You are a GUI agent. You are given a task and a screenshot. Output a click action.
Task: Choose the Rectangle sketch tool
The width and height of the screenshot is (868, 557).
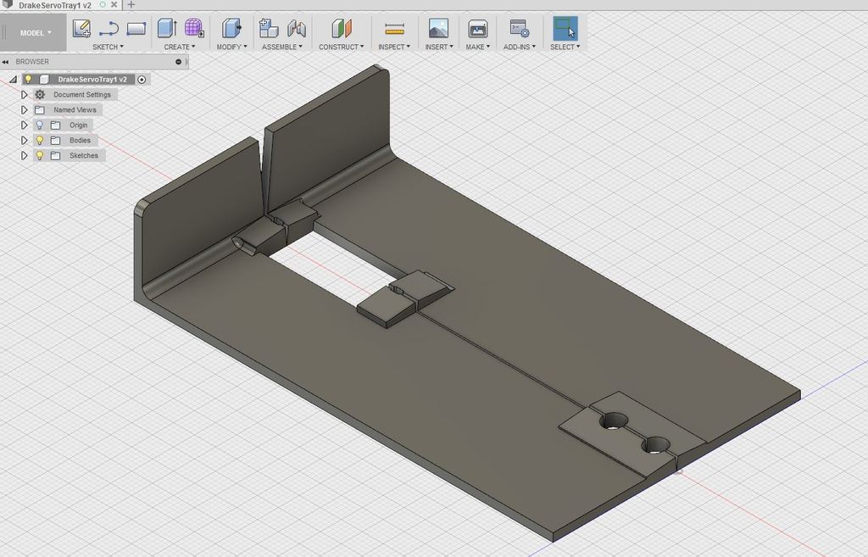point(136,29)
